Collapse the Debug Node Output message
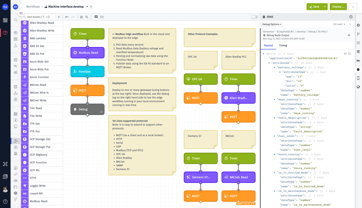This screenshot has height=208, width=362. (349, 35)
